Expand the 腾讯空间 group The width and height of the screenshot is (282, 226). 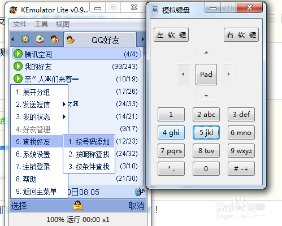coord(76,54)
